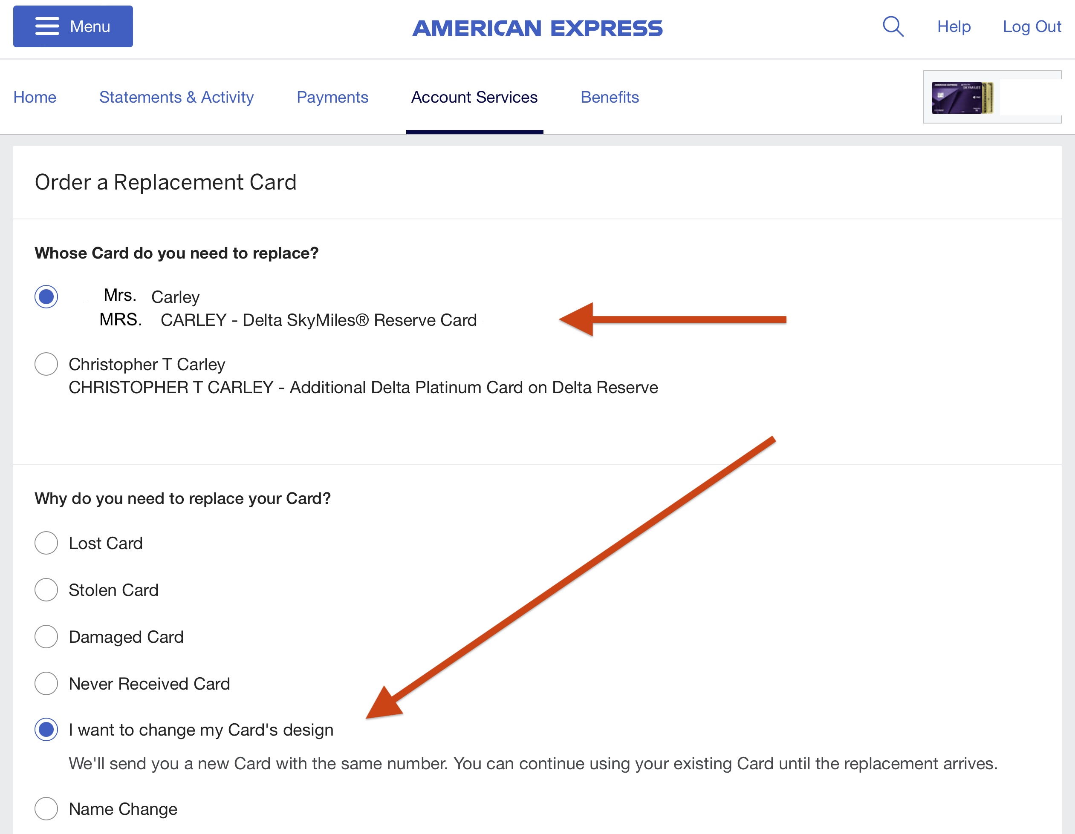Go to the Home tab
This screenshot has width=1075, height=834.
(x=35, y=98)
